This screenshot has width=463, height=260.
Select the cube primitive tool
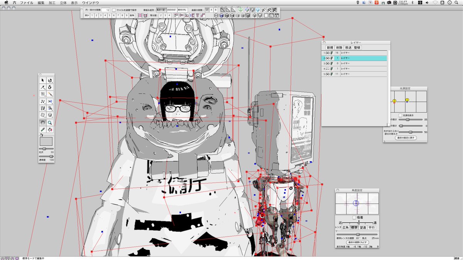click(x=50, y=115)
